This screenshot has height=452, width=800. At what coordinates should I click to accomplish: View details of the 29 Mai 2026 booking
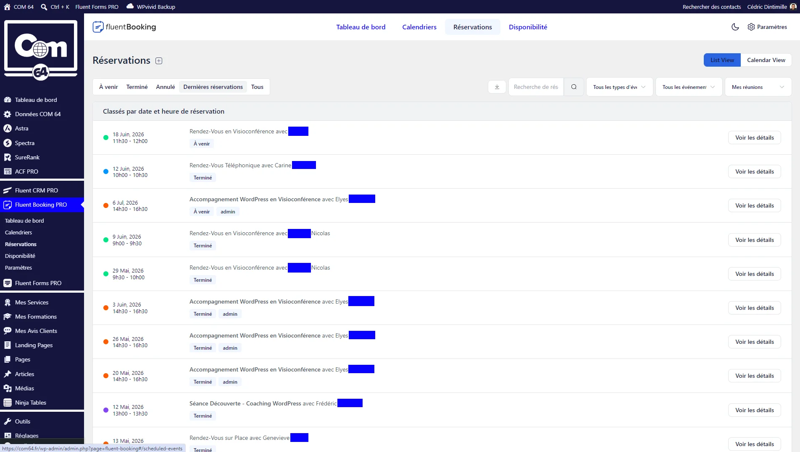point(754,274)
